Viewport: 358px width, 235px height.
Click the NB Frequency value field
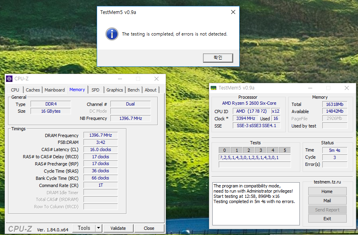pyautogui.click(x=130, y=118)
